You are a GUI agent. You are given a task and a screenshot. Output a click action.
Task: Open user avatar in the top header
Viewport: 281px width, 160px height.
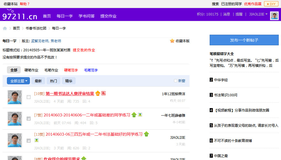click(274, 16)
